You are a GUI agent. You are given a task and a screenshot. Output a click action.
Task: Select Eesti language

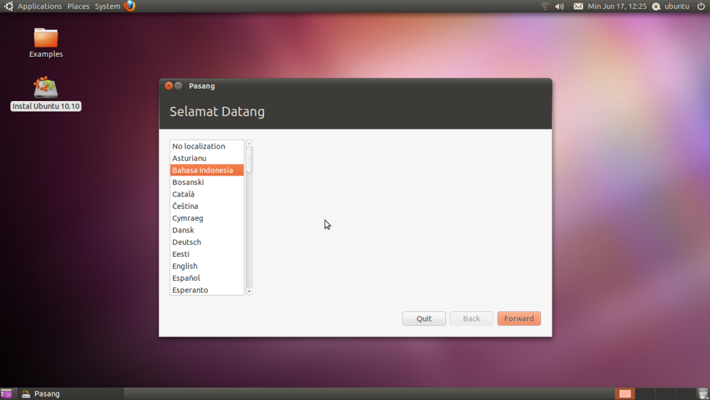click(x=207, y=254)
